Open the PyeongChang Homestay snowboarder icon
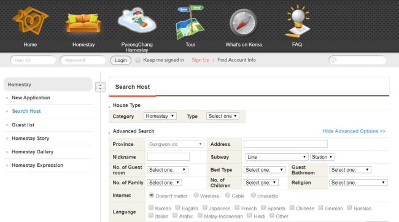The width and height of the screenshot is (399, 222). click(x=137, y=20)
